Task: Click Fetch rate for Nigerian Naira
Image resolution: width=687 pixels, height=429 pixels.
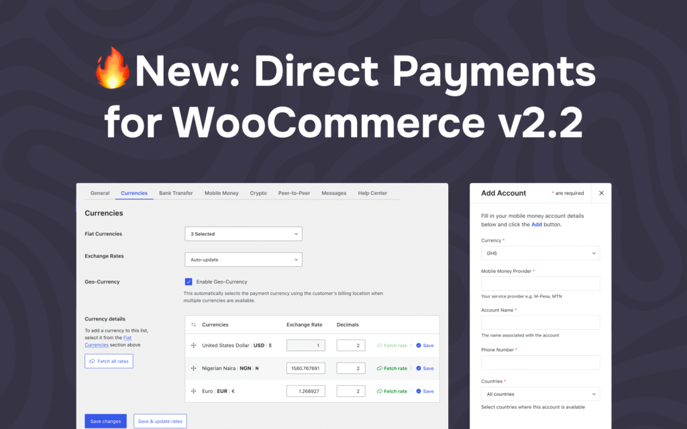Action: [392, 368]
